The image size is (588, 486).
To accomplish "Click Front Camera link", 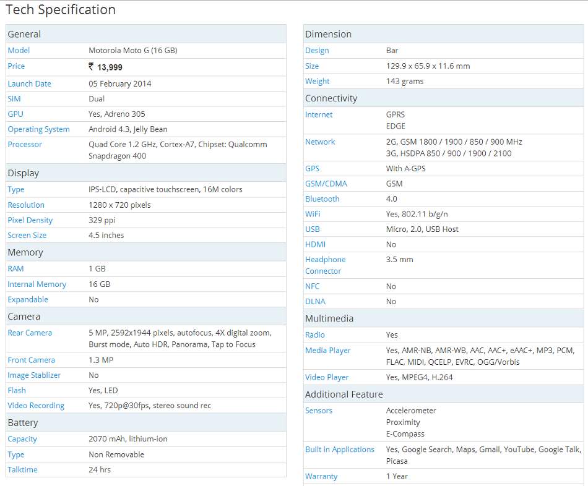I will click(x=31, y=360).
